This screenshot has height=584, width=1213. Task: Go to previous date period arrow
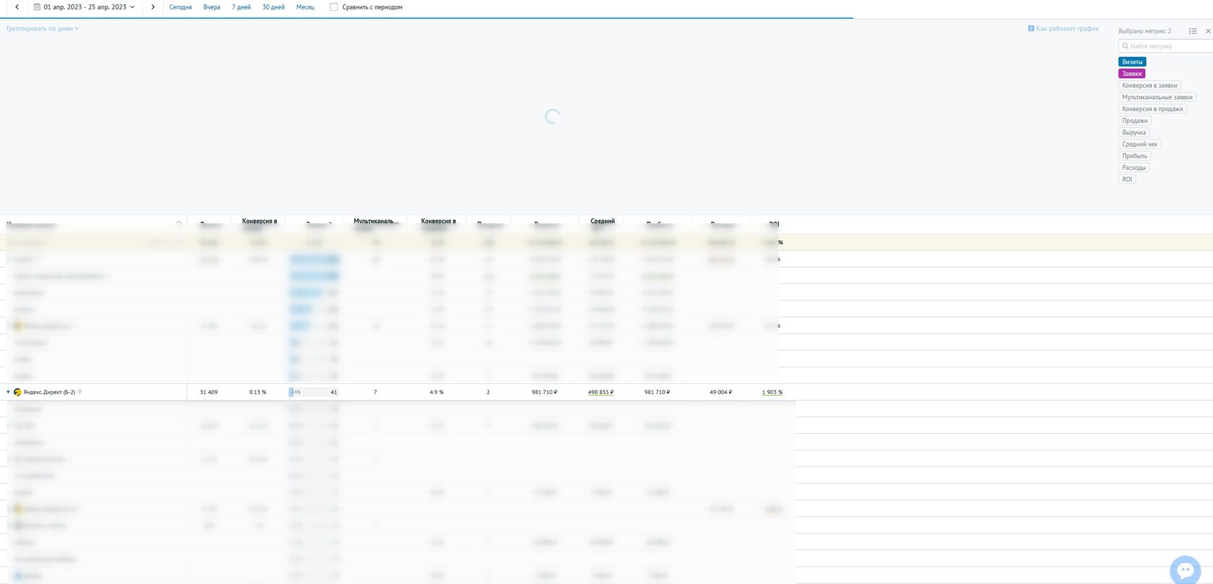pos(17,7)
